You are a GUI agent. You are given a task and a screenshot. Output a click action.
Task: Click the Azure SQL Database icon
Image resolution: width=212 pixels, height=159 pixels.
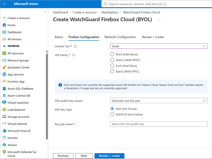point(4,88)
